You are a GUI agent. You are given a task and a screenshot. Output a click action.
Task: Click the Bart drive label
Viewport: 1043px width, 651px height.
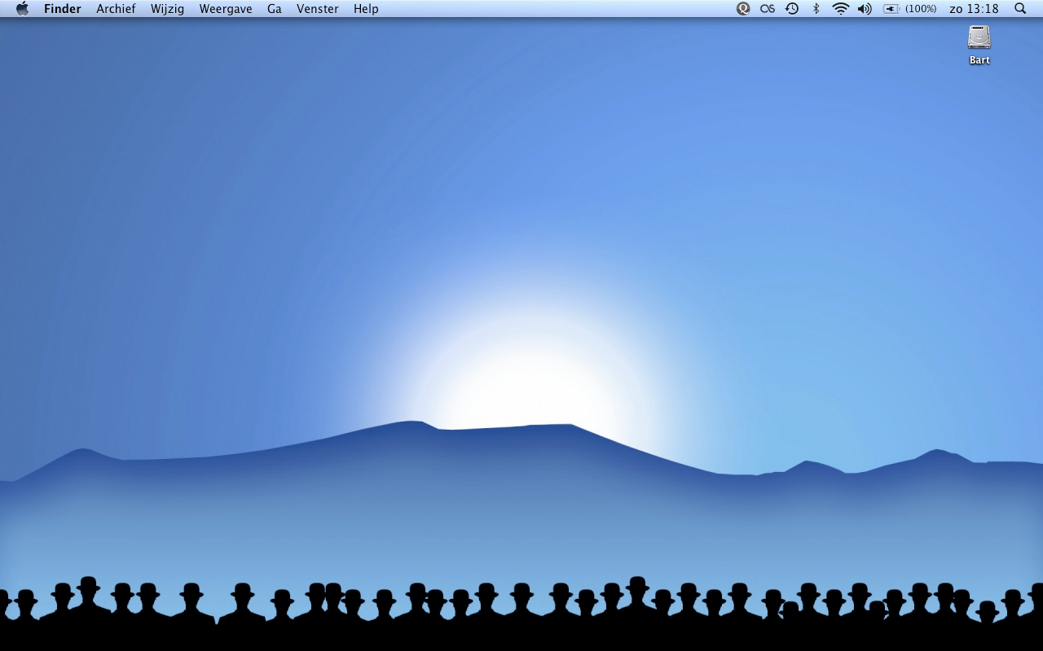(979, 60)
